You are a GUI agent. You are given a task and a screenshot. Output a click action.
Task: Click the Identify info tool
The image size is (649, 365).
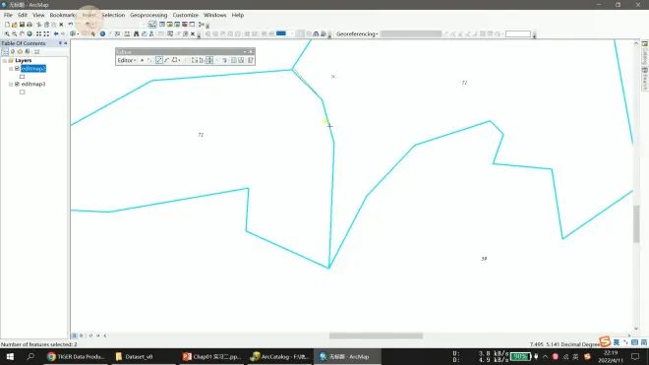coord(102,34)
